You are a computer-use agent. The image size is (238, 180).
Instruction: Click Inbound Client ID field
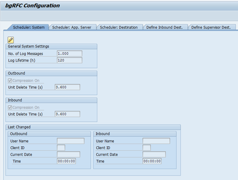(146, 148)
